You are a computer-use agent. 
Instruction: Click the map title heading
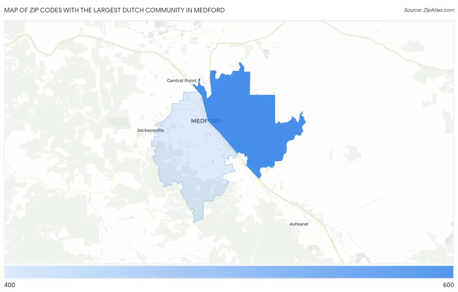(114, 10)
